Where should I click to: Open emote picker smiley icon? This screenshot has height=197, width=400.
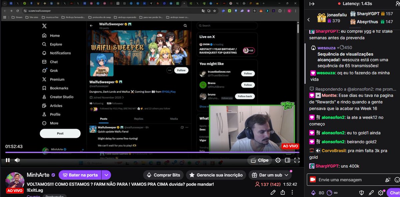[397, 180]
